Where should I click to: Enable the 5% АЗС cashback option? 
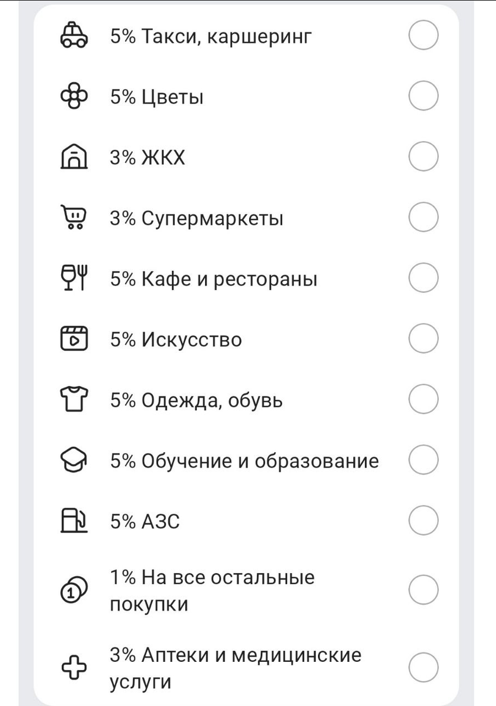pos(424,519)
